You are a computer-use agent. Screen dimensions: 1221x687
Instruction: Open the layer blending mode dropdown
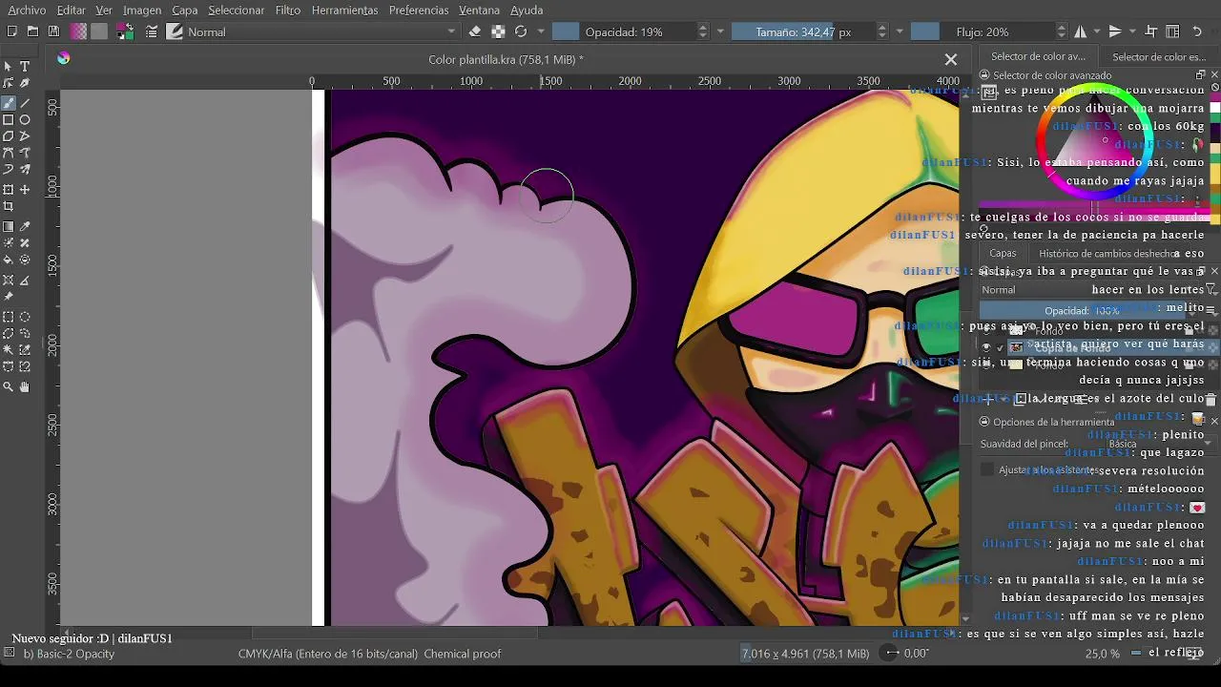click(1090, 290)
